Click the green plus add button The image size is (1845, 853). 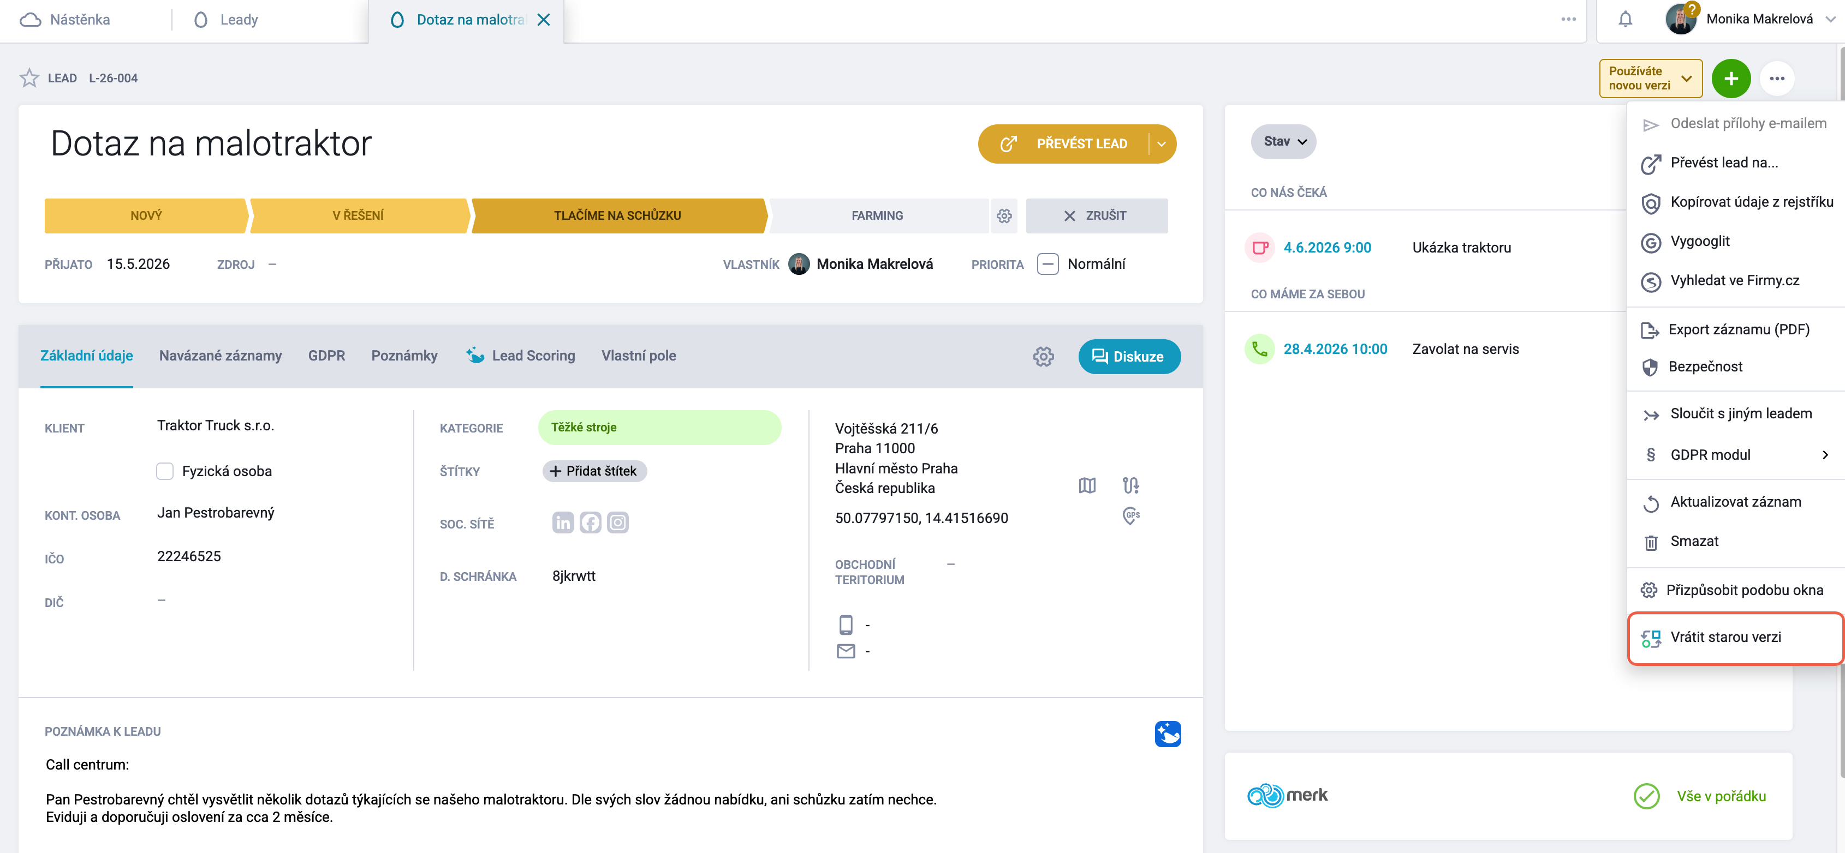[1730, 78]
